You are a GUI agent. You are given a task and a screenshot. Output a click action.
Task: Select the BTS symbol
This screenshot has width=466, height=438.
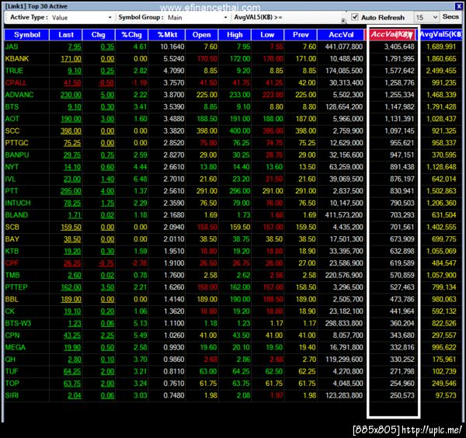click(x=12, y=107)
